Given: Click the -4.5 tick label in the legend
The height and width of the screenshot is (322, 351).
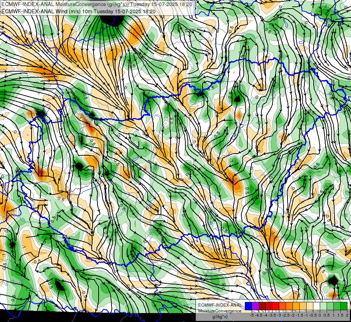Looking at the screenshot, I should pos(258,315).
